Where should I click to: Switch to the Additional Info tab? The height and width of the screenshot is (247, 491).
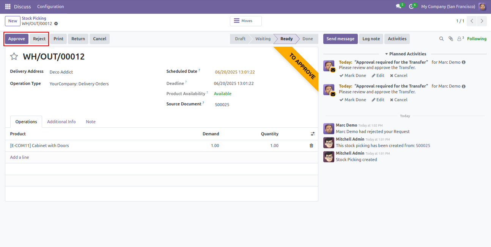pos(61,122)
